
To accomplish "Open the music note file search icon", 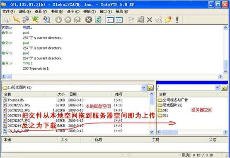I will point(46,20).
